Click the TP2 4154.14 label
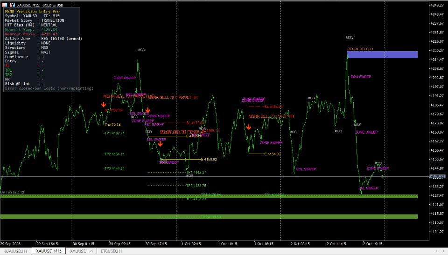This screenshot has width=448, height=255. [114, 154]
